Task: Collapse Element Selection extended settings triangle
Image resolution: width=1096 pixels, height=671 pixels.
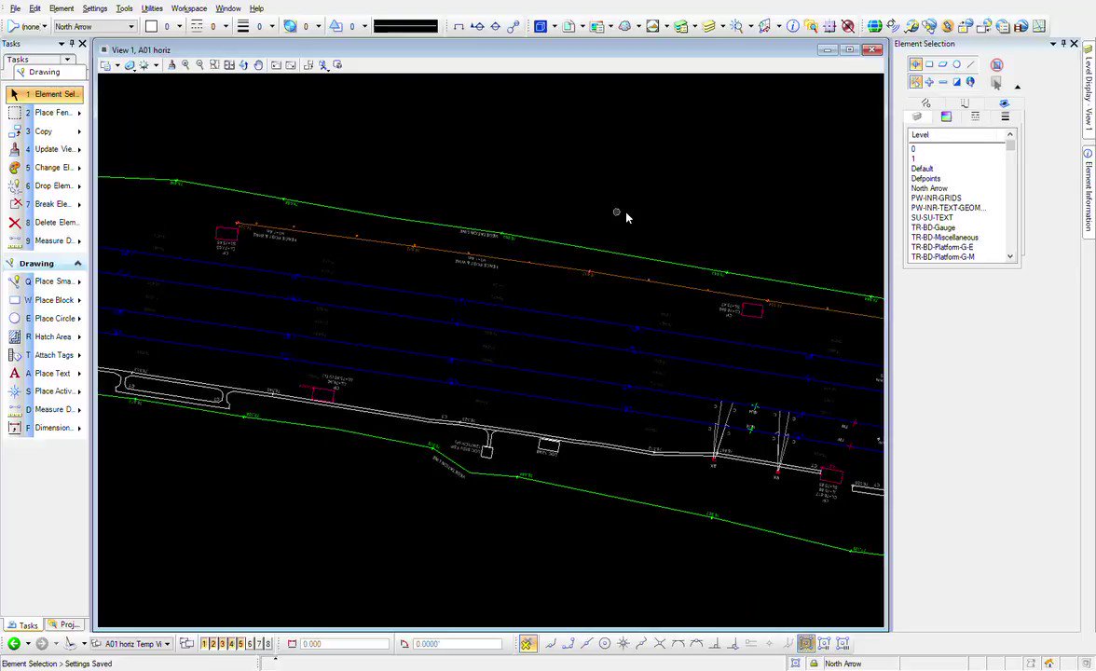Action: pos(1017,87)
